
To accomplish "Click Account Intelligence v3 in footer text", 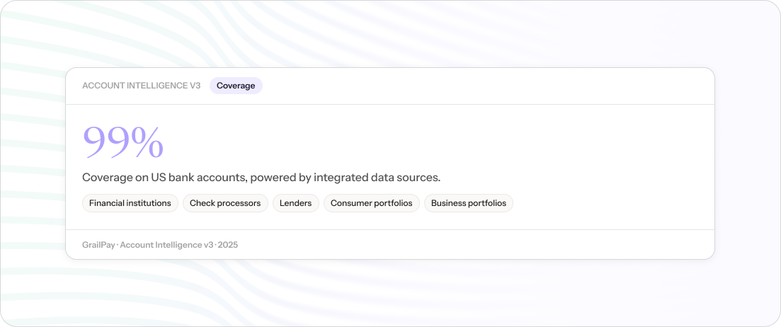I will tap(167, 245).
